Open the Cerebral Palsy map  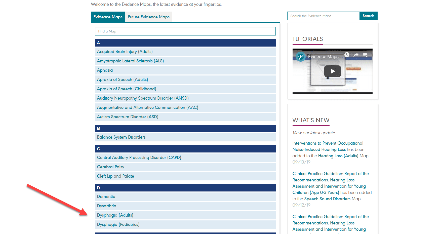point(111,167)
